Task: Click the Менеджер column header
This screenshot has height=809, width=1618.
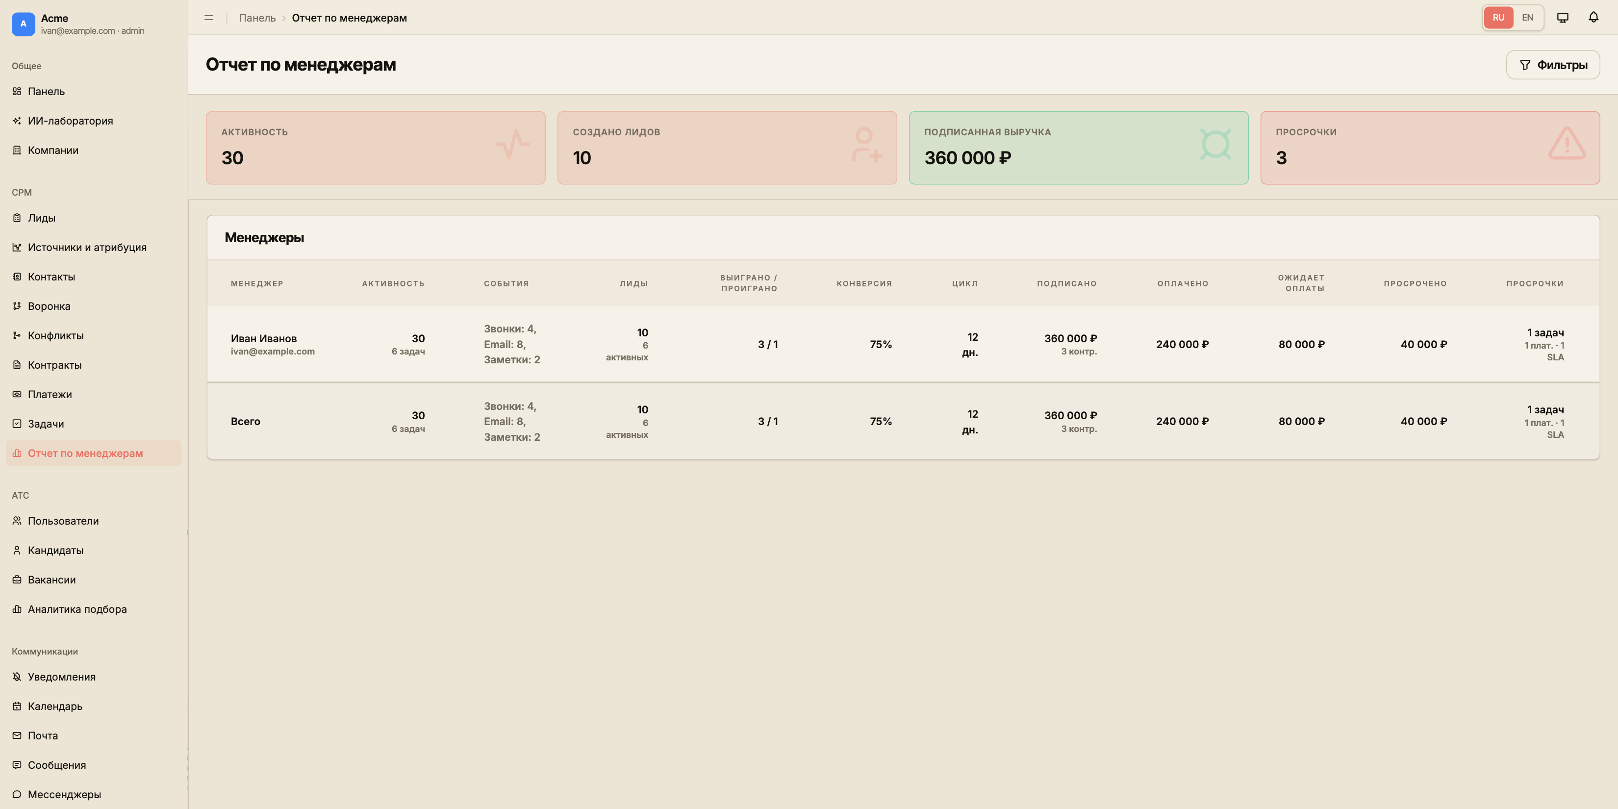Action: [257, 284]
